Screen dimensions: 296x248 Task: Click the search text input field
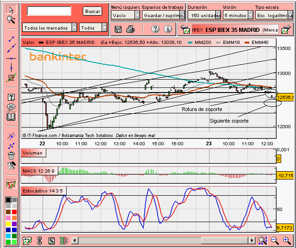[x=49, y=11]
